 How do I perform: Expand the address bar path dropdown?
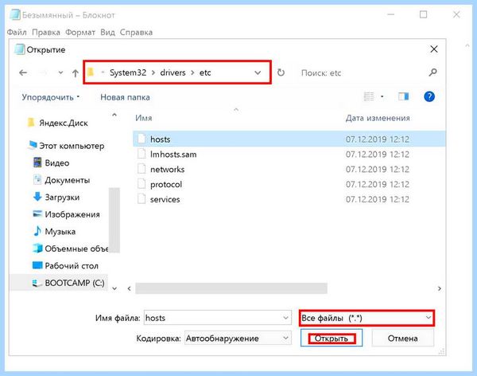click(258, 72)
